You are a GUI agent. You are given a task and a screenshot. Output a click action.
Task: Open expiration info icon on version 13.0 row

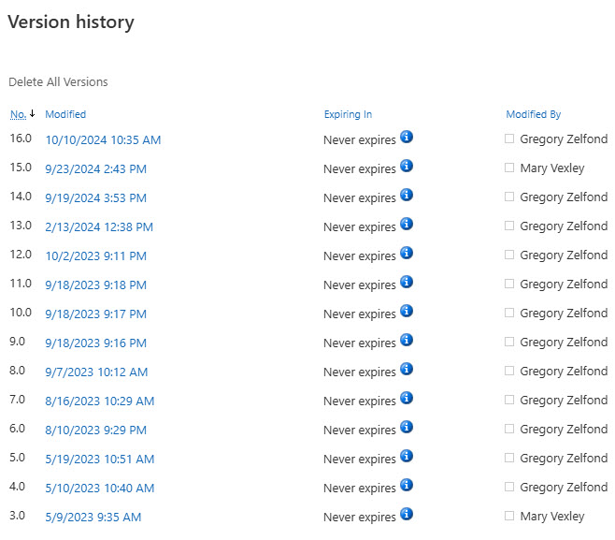[x=407, y=224]
